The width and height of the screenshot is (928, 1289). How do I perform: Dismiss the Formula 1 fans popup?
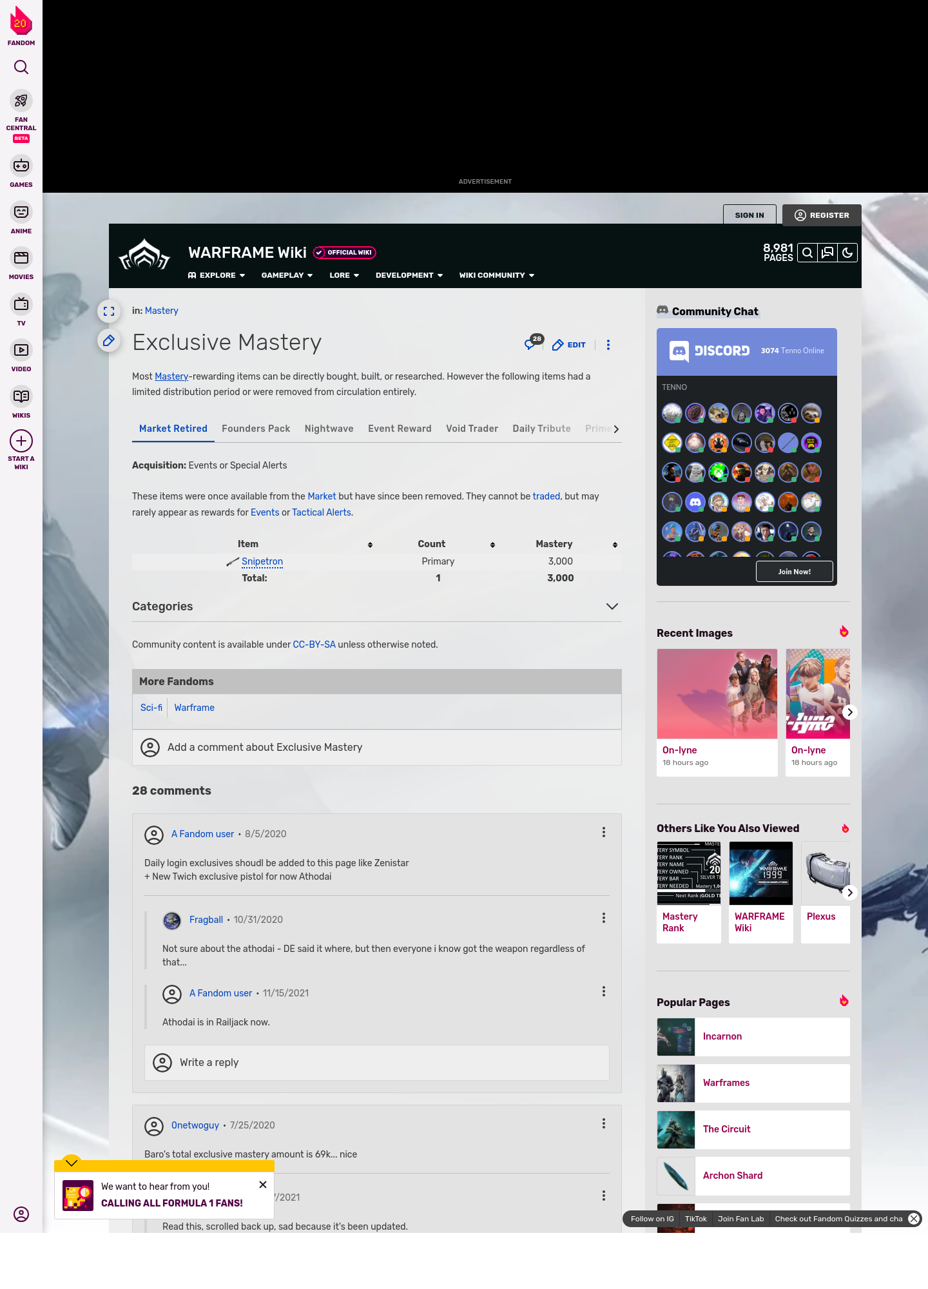[263, 1185]
